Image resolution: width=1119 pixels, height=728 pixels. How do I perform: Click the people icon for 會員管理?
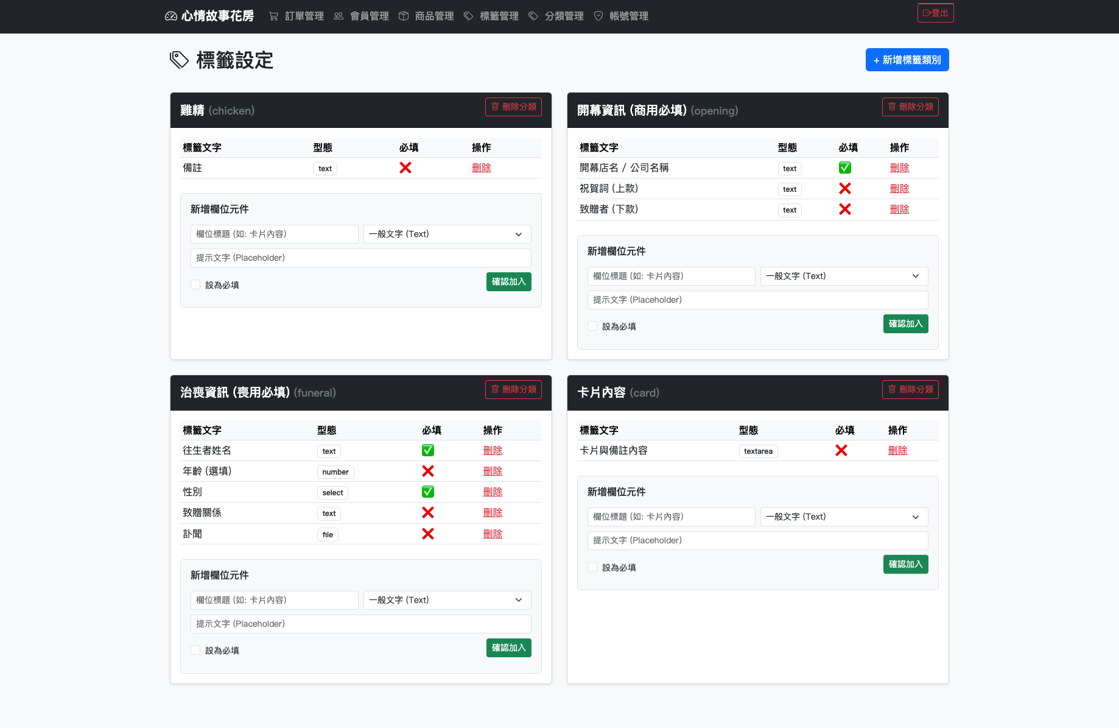click(x=339, y=16)
